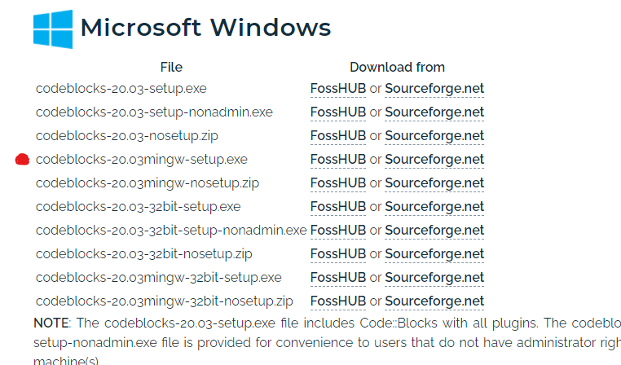Click the File column header
Screen dimensions: 621x365
(x=171, y=68)
